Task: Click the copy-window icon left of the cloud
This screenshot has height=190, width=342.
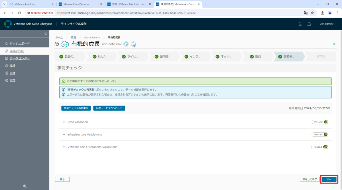Action: pos(57,44)
